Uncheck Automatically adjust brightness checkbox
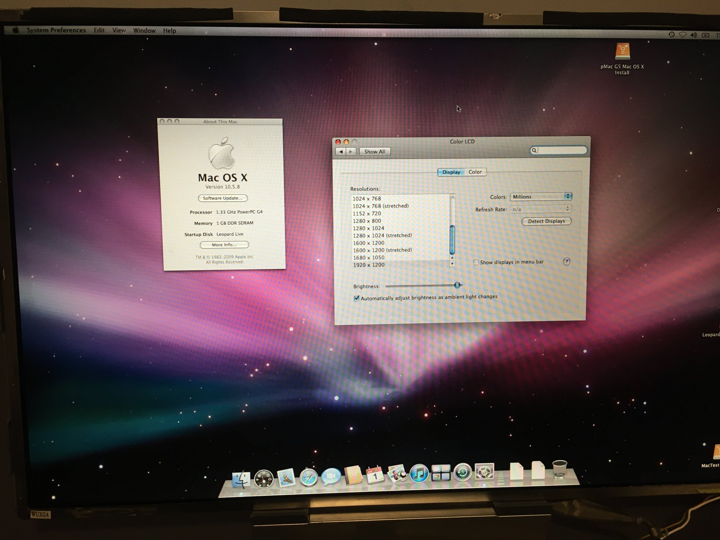 (x=356, y=298)
